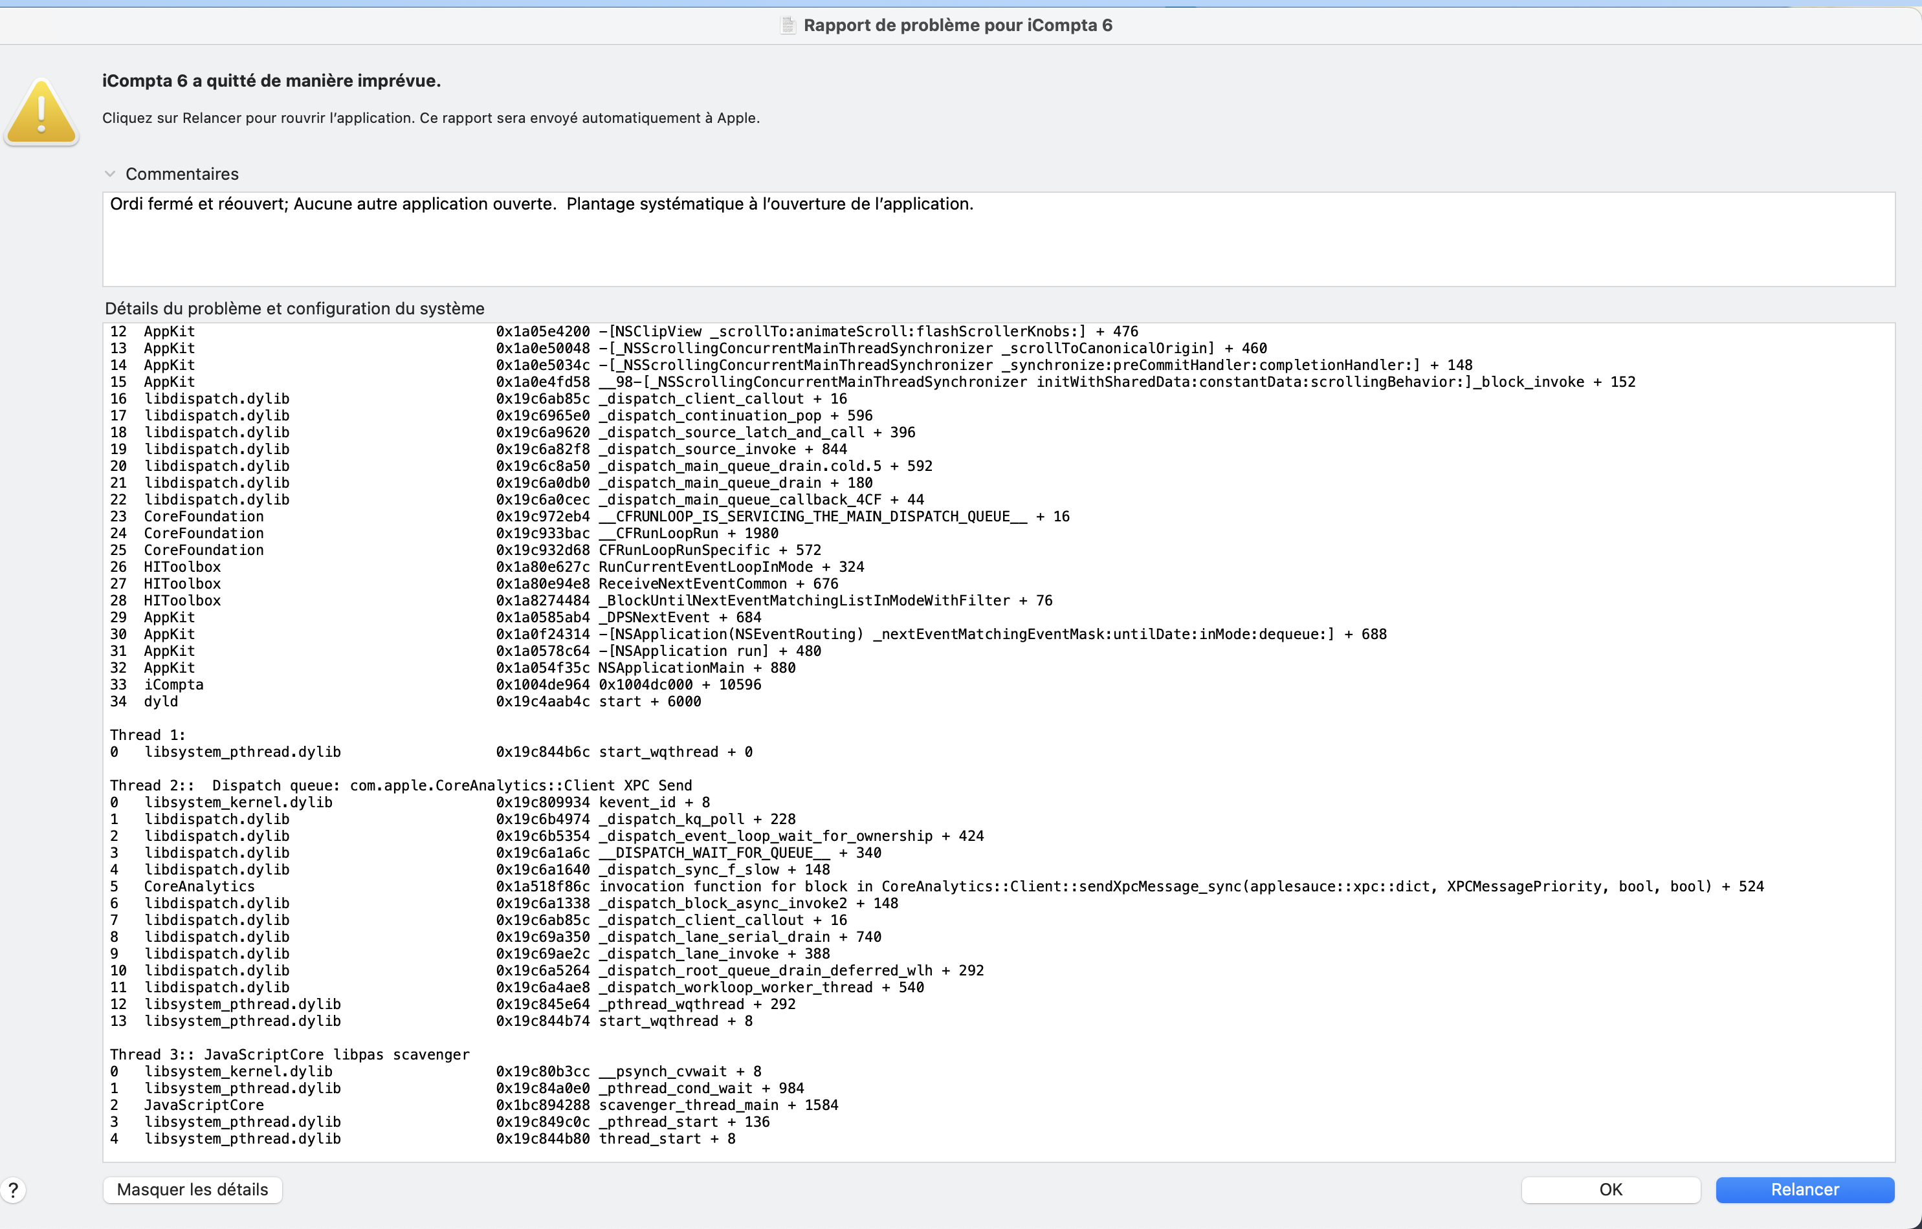
Task: Collapse the Commentaires disclosure chevron
Action: [x=110, y=173]
